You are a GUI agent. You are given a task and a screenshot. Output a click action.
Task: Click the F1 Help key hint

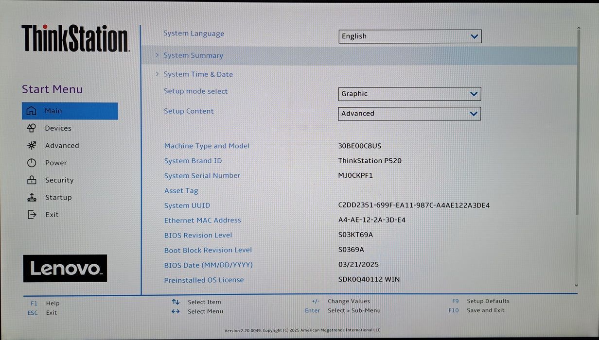pyautogui.click(x=45, y=303)
